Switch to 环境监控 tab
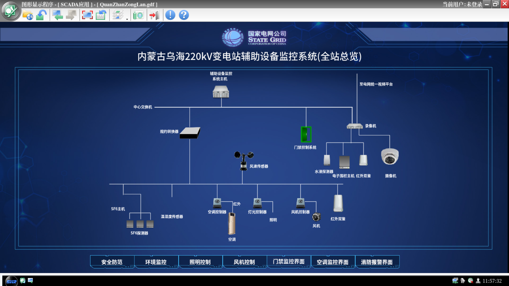The image size is (509, 286). coord(156,262)
